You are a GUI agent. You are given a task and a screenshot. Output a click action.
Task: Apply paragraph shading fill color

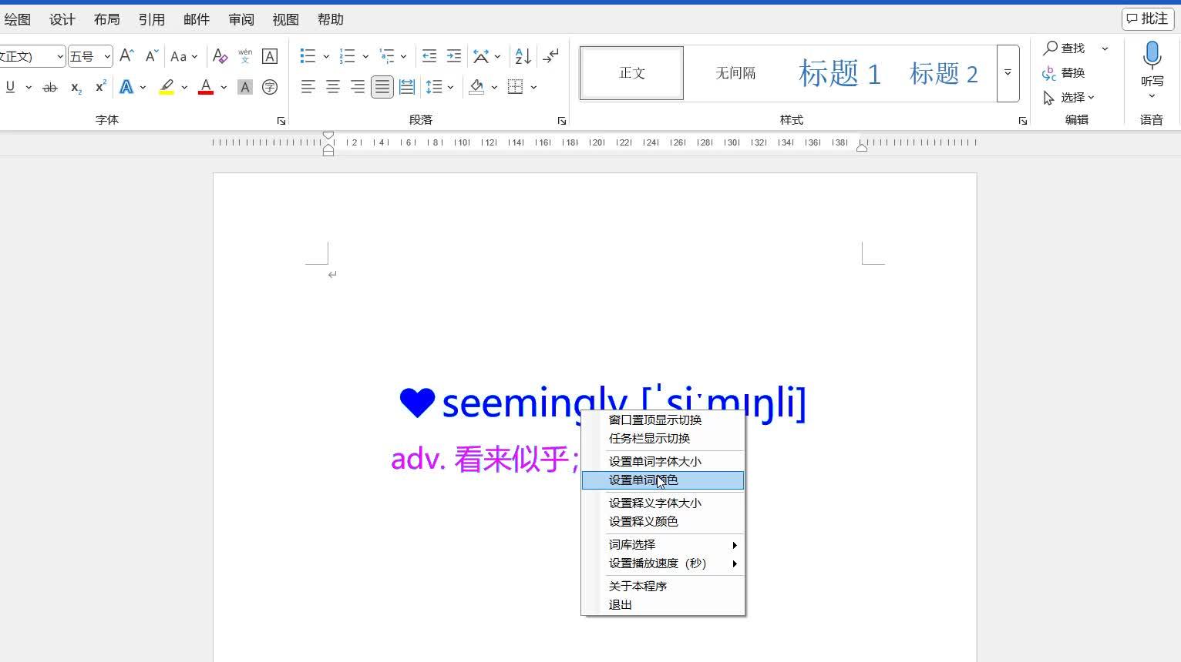[x=476, y=87]
